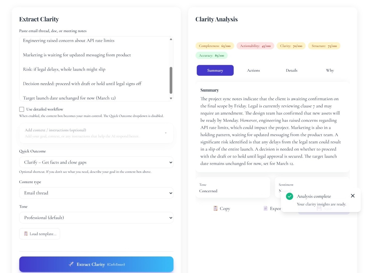Open the Quick Outcome dropdown
This screenshot has width=368, height=273.
click(96, 162)
